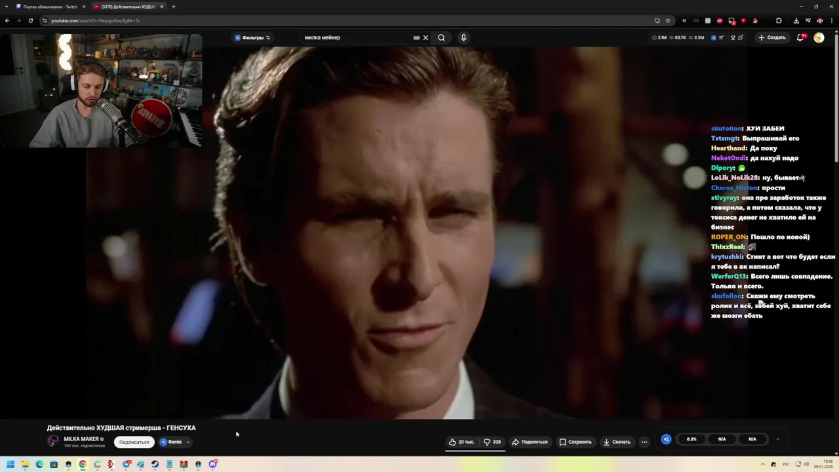Expand the vidIQ stats panel chevron

tap(777, 439)
